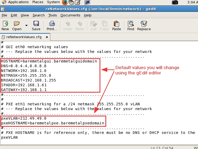
Task: Save the file with the Save icon
Action: point(36,26)
